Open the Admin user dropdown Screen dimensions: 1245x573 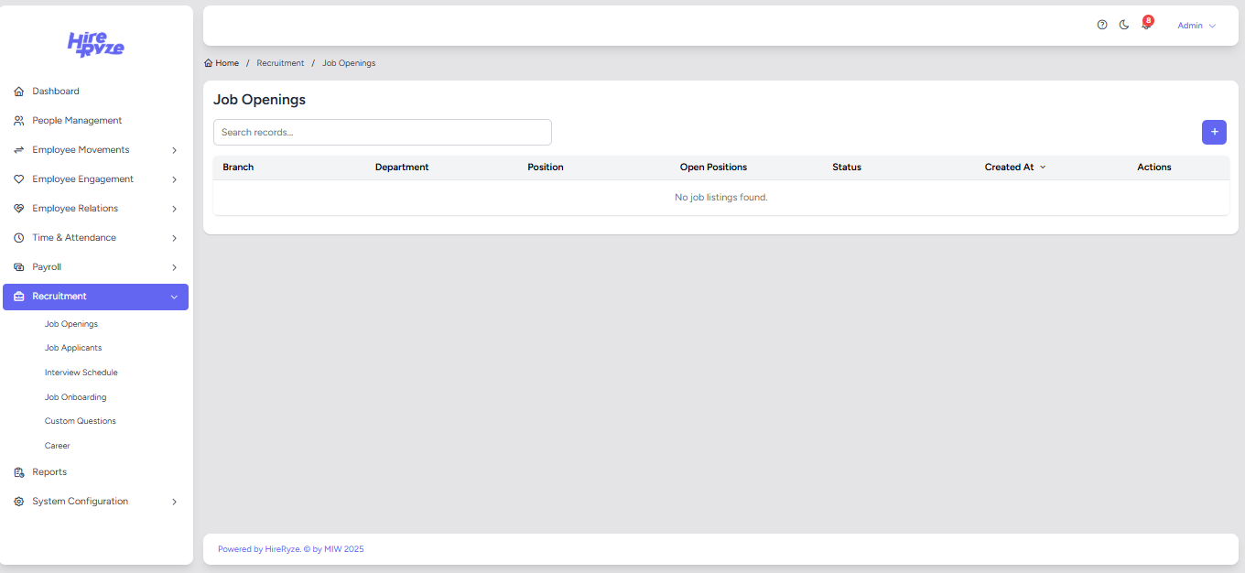(1196, 26)
